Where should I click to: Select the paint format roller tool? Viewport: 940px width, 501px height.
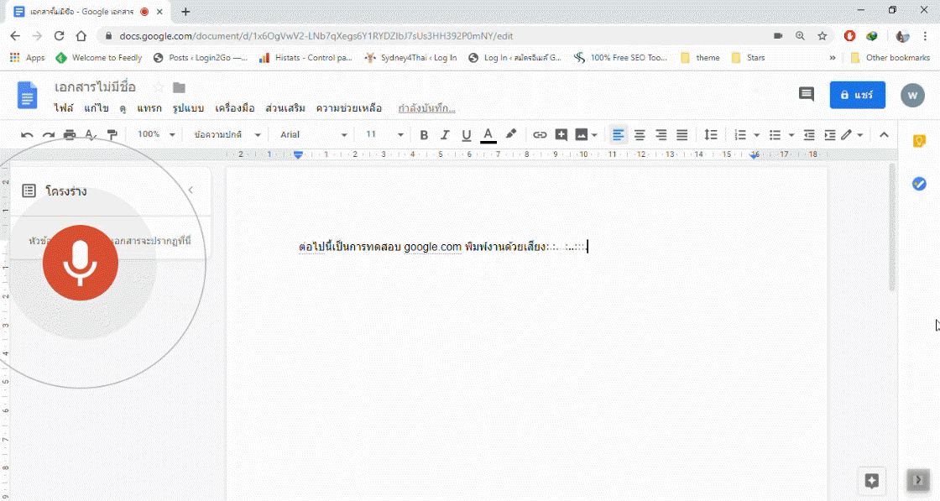coord(112,135)
